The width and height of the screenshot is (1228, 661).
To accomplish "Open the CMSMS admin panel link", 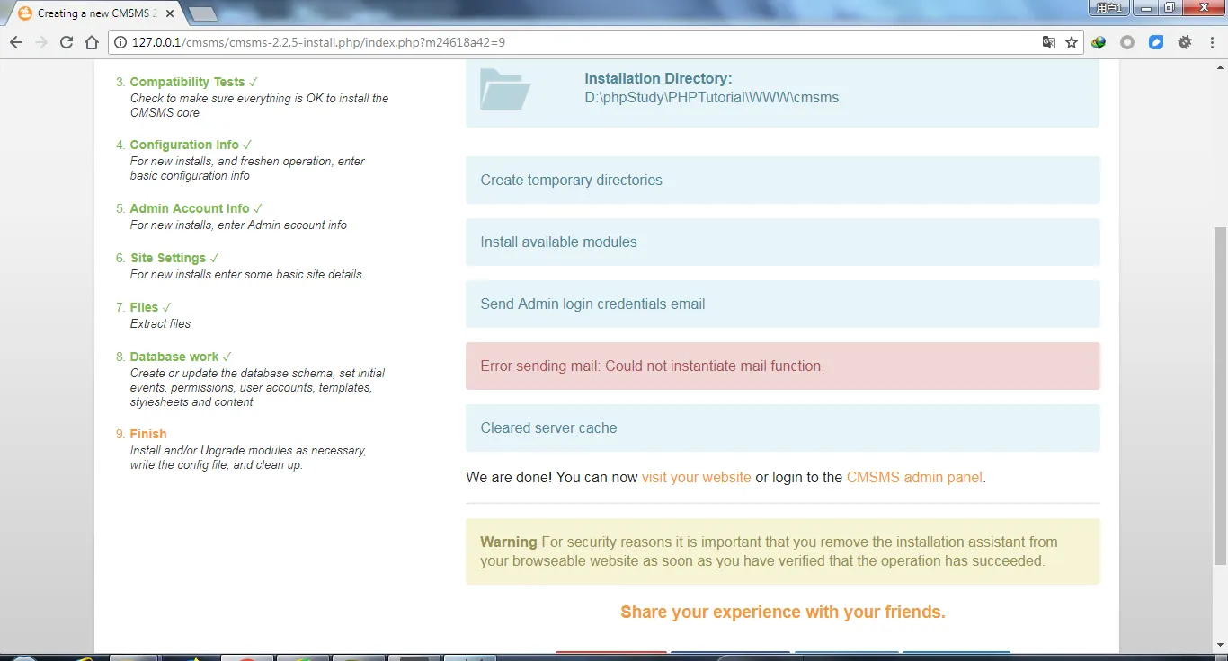I will (914, 478).
